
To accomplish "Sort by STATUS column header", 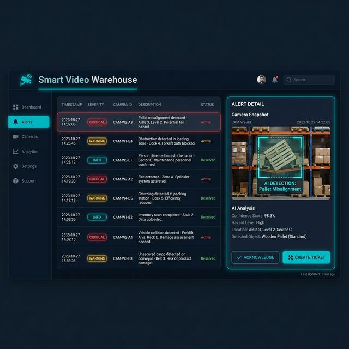I will pyautogui.click(x=207, y=105).
